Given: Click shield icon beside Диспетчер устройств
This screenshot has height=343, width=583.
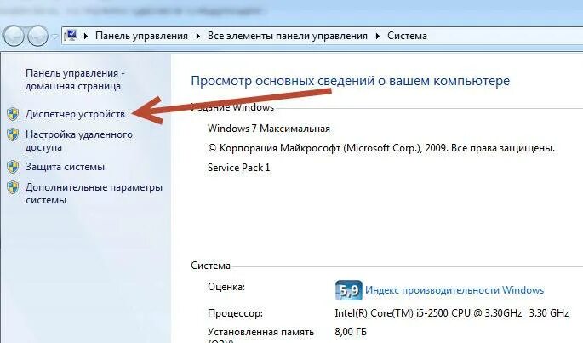Looking at the screenshot, I should (x=13, y=114).
